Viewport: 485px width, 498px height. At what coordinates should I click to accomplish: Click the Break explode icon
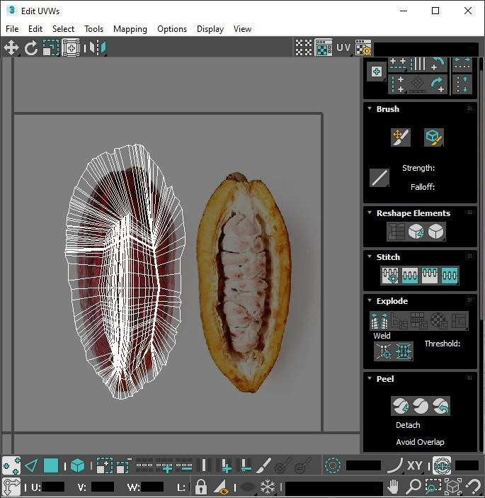pos(380,321)
